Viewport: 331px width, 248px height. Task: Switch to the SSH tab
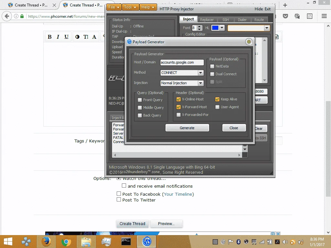pos(225,20)
